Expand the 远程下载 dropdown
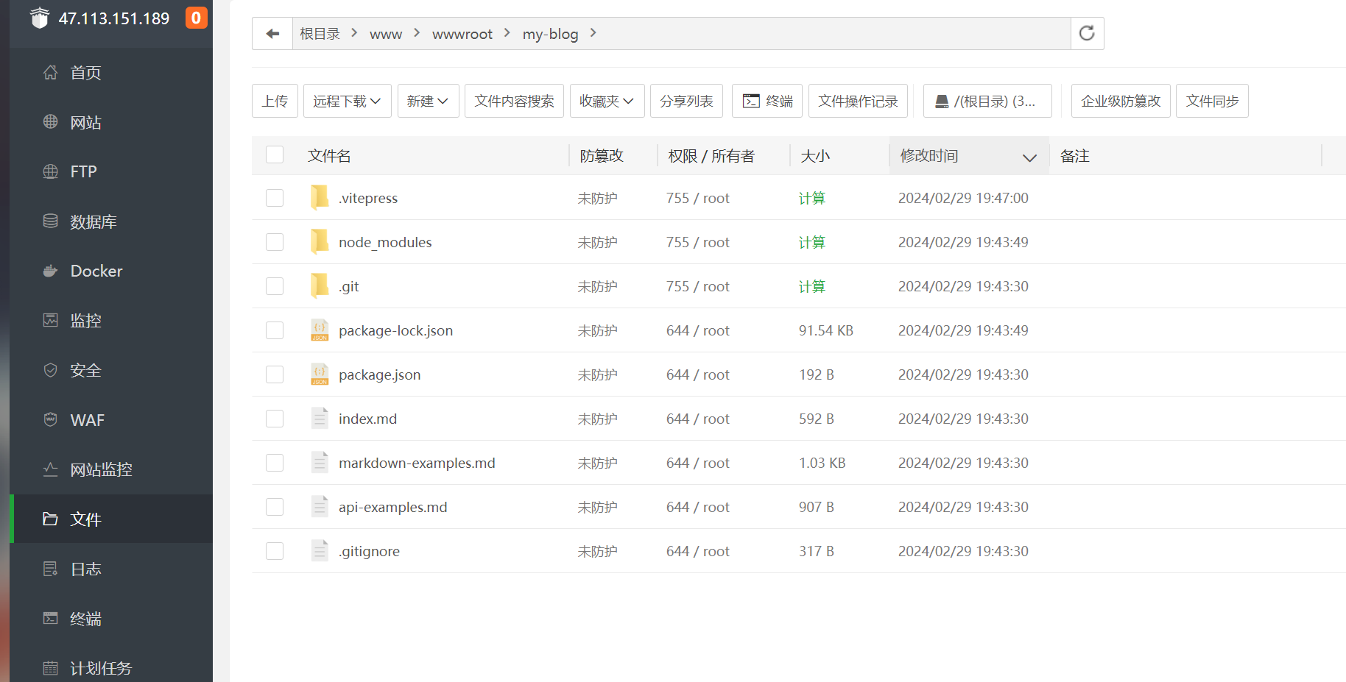This screenshot has height=682, width=1346. click(347, 101)
